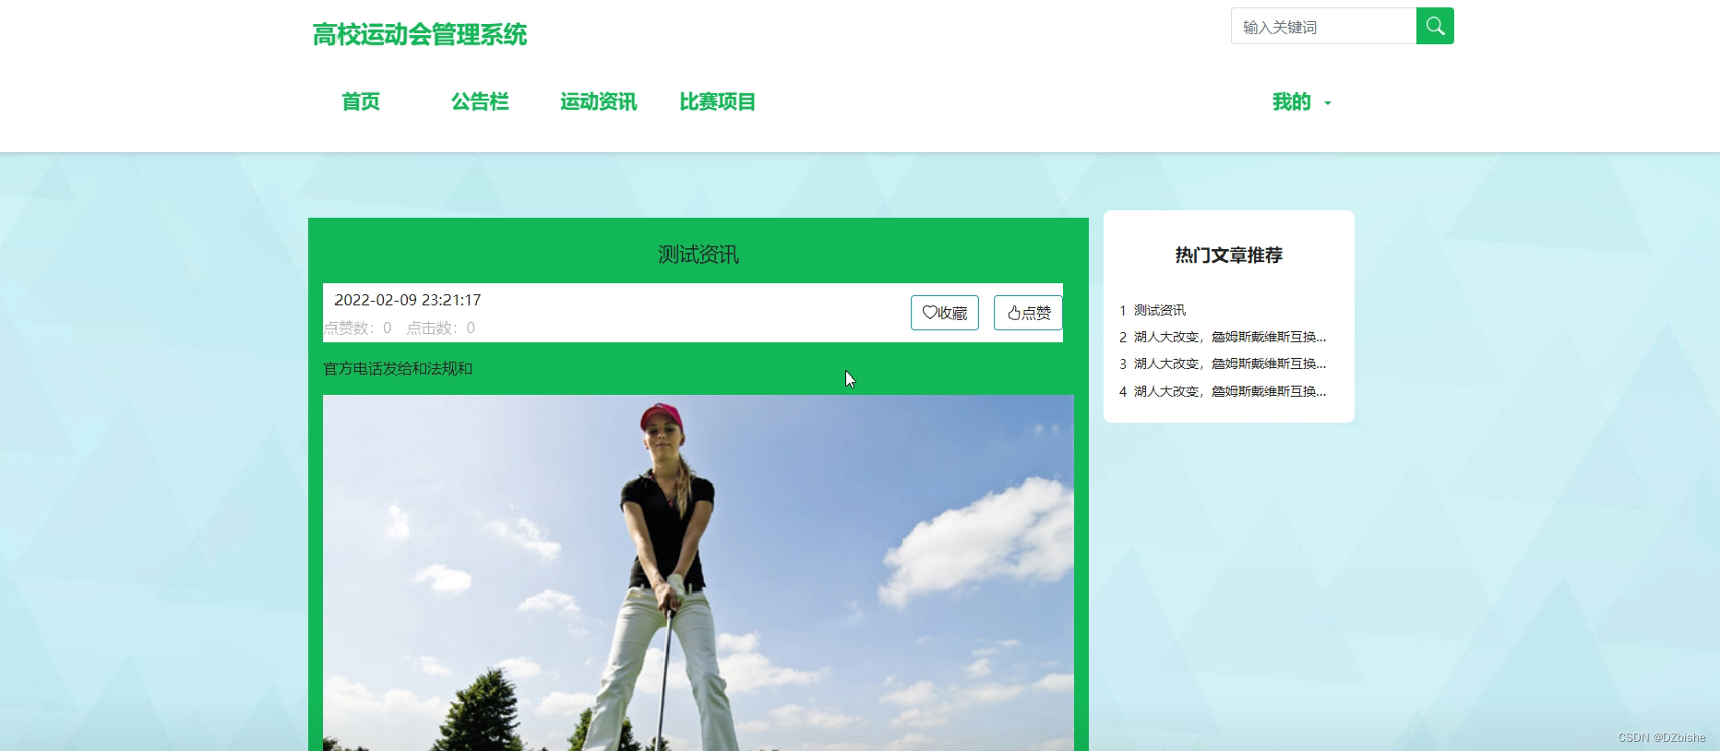
Task: Navigate to 比赛项目
Action: click(718, 101)
